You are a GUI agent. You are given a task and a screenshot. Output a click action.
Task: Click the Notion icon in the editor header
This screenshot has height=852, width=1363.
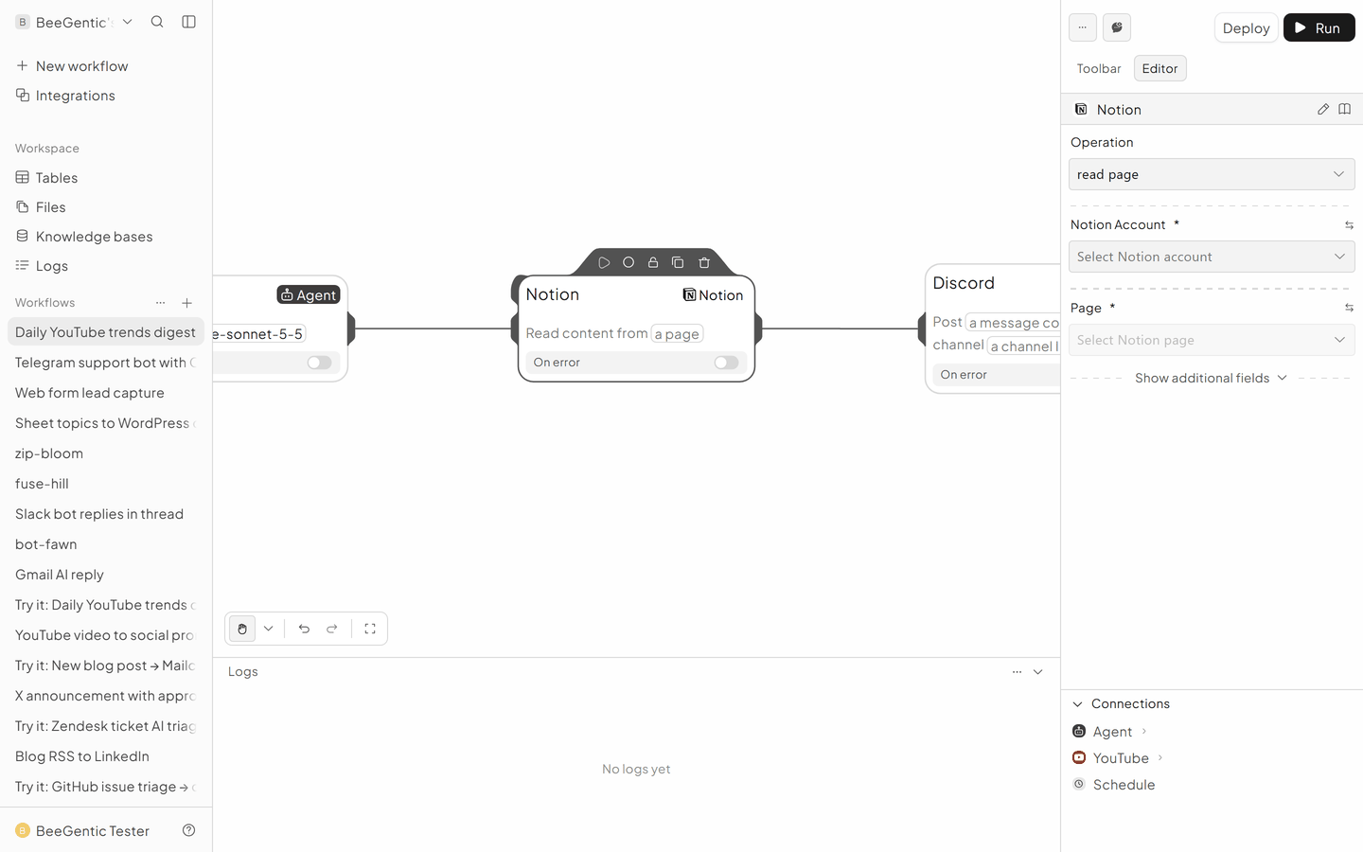(1081, 110)
